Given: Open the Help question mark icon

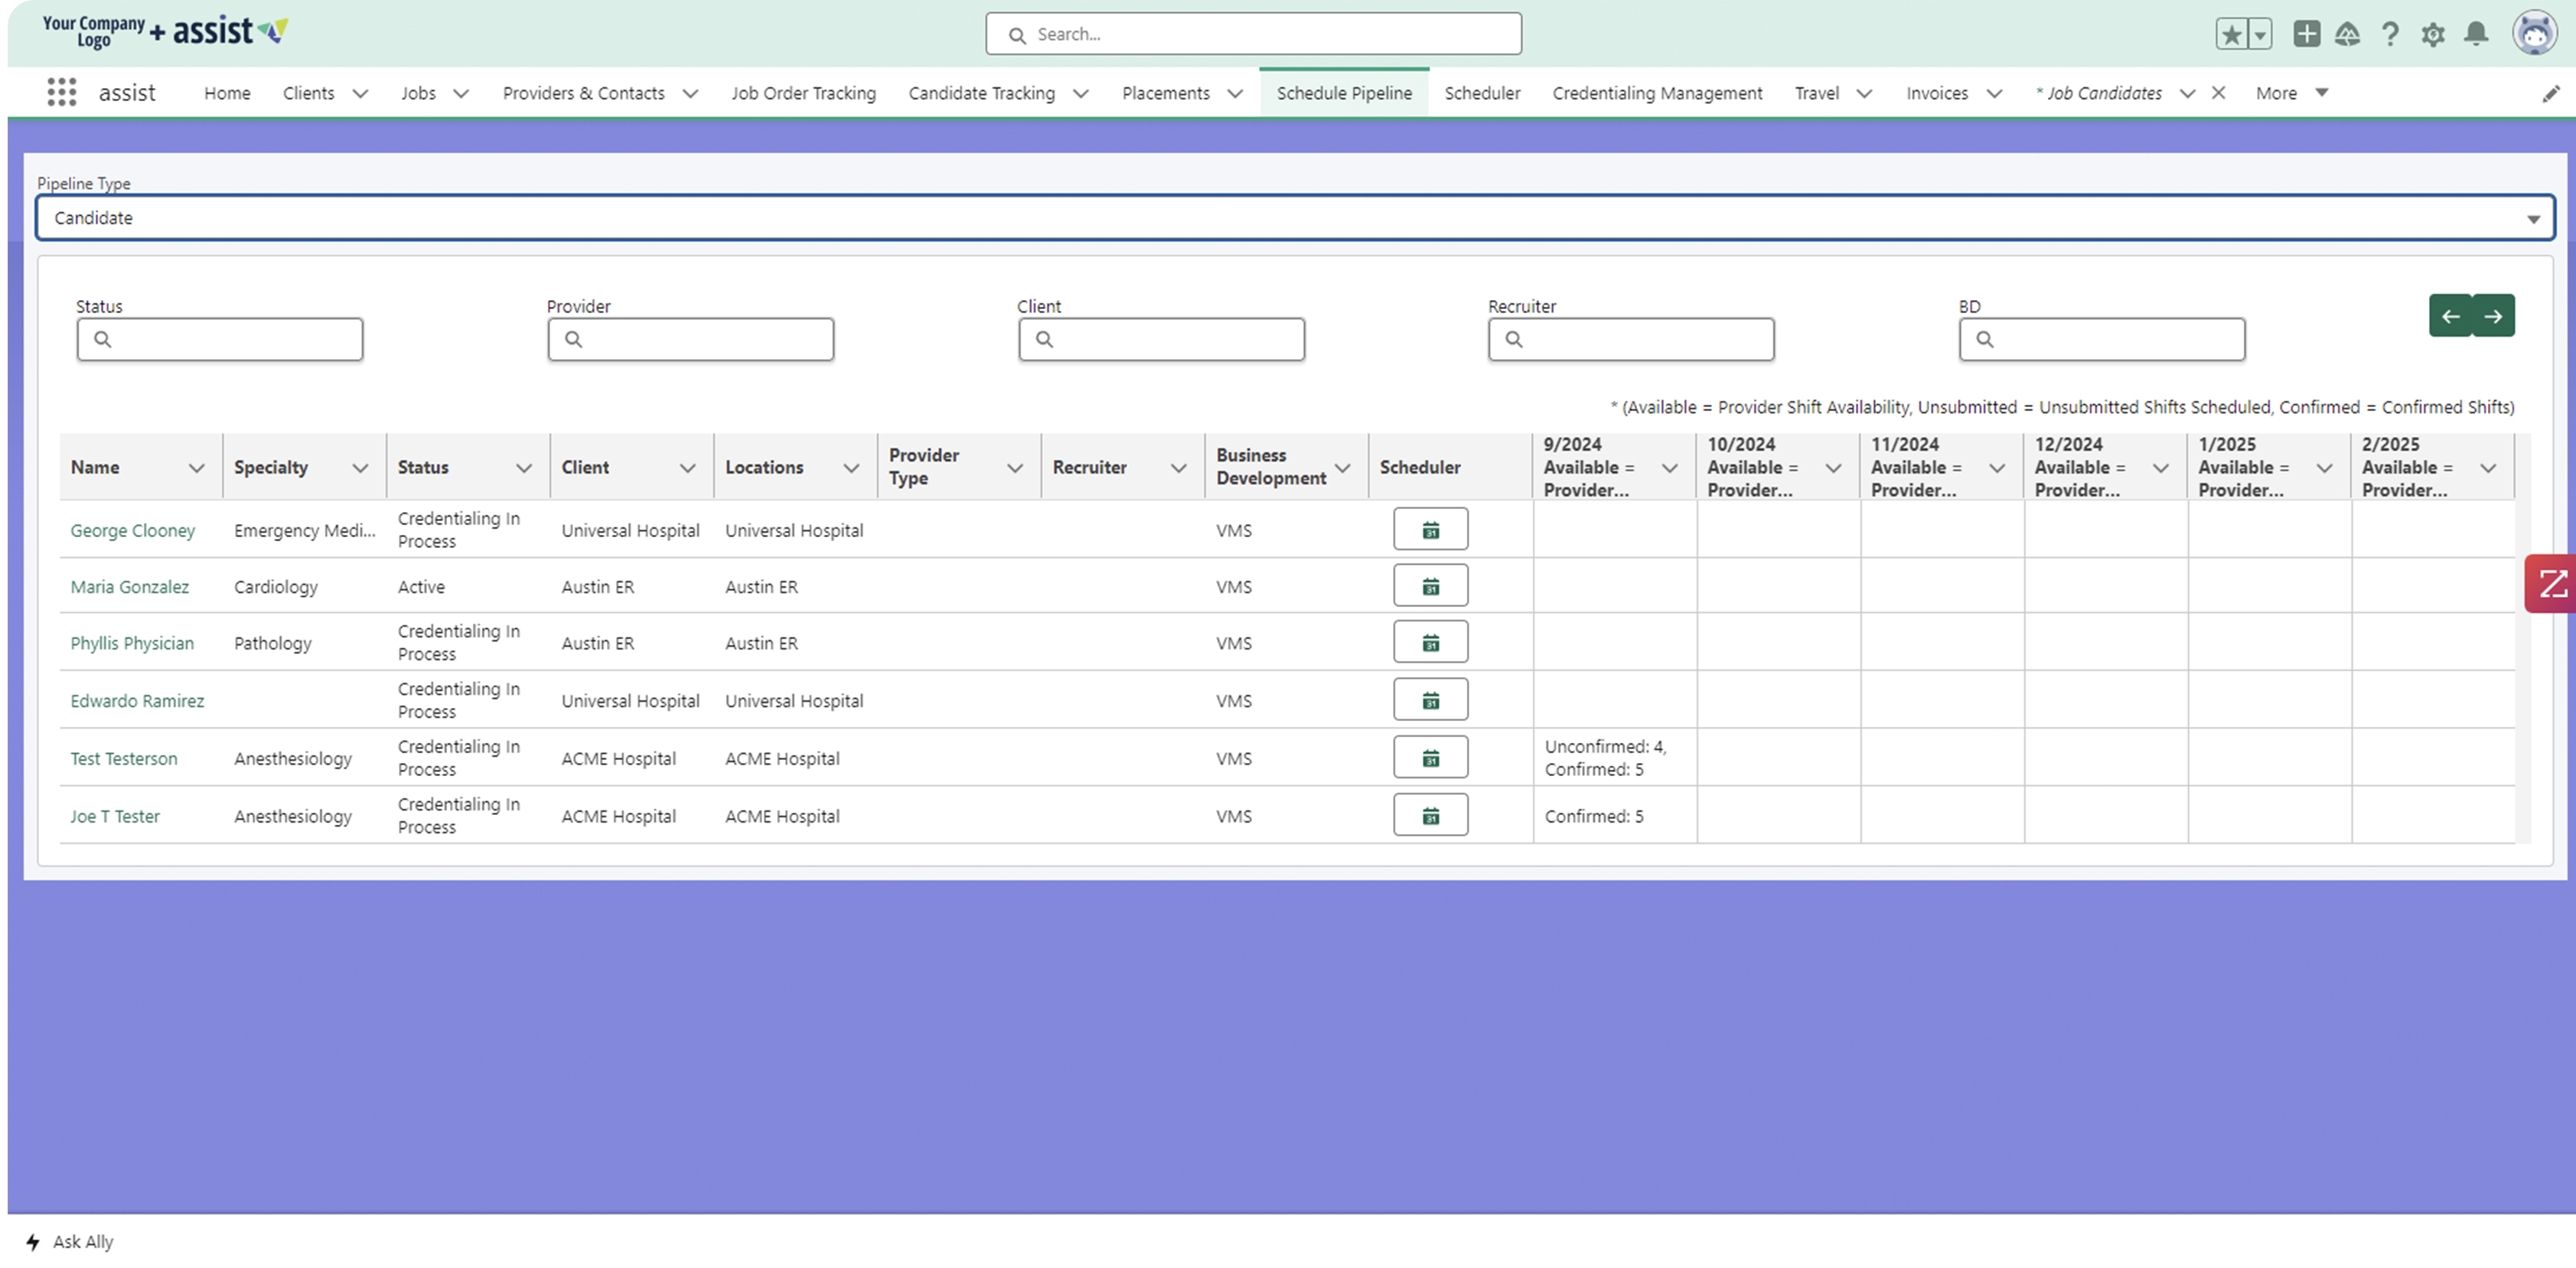Looking at the screenshot, I should click(2390, 34).
